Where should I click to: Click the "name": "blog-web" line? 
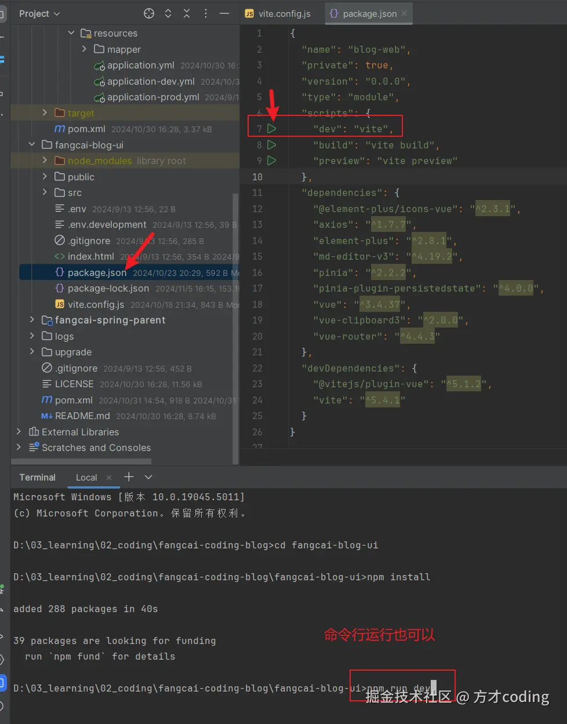pyautogui.click(x=356, y=49)
